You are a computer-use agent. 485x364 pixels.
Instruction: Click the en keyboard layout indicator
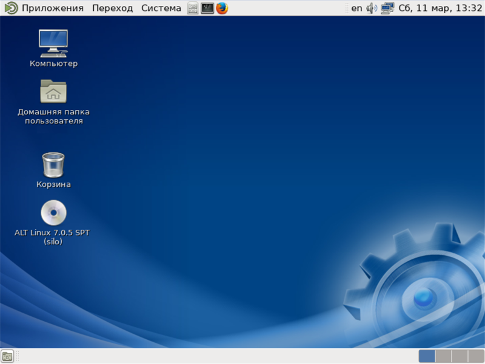coord(356,8)
